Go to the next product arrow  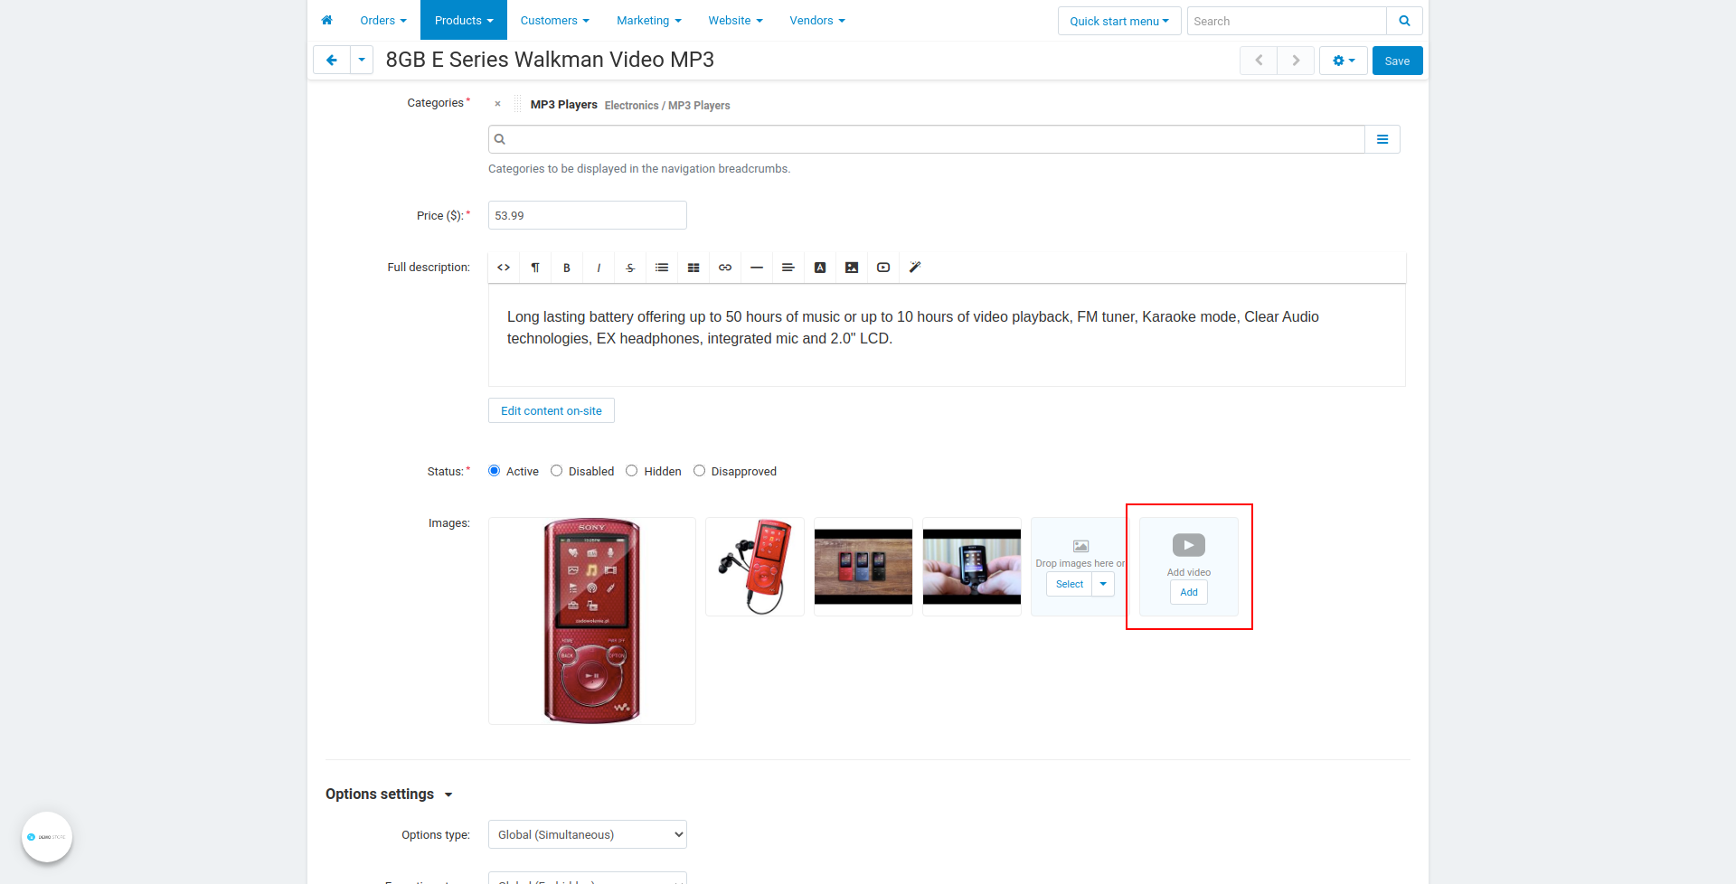(x=1296, y=61)
